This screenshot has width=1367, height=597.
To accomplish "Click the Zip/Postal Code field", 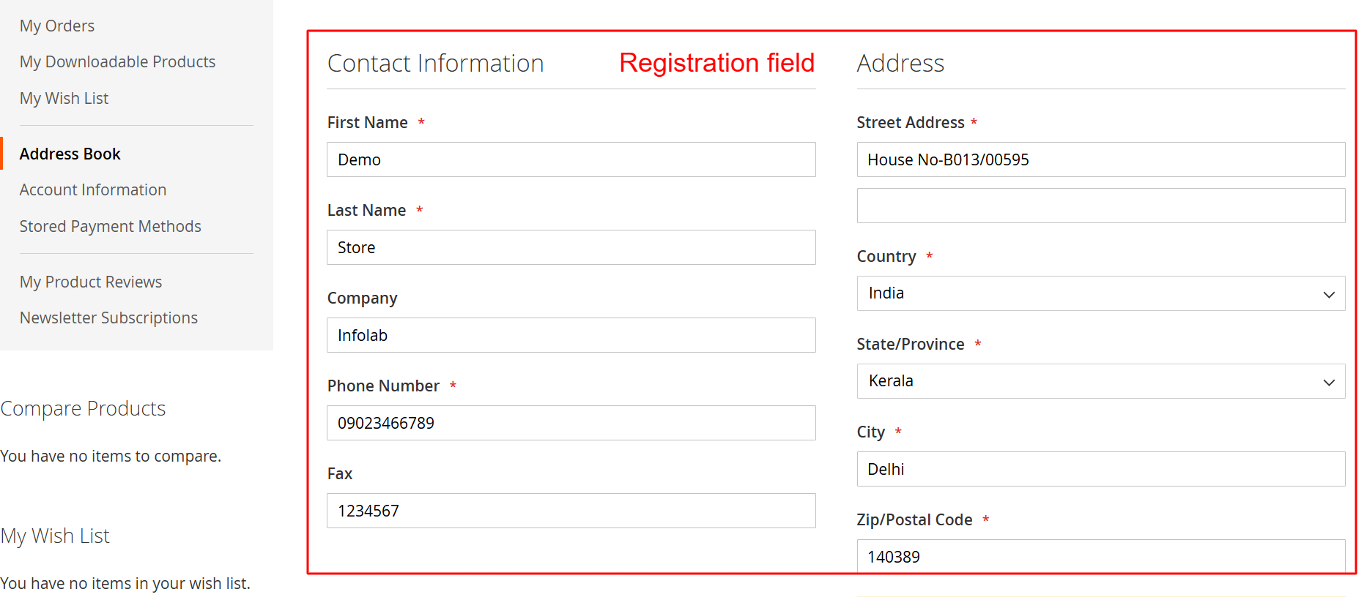I will [x=1100, y=557].
